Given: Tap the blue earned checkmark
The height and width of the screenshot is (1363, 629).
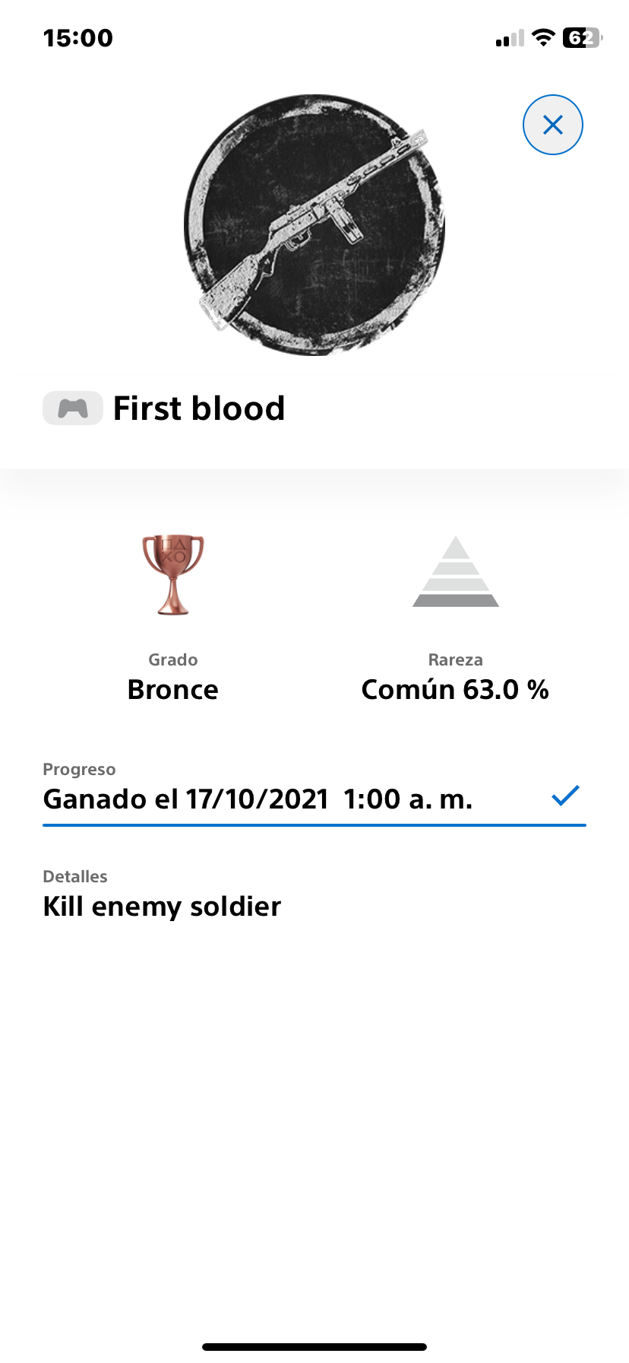Looking at the screenshot, I should (x=565, y=796).
